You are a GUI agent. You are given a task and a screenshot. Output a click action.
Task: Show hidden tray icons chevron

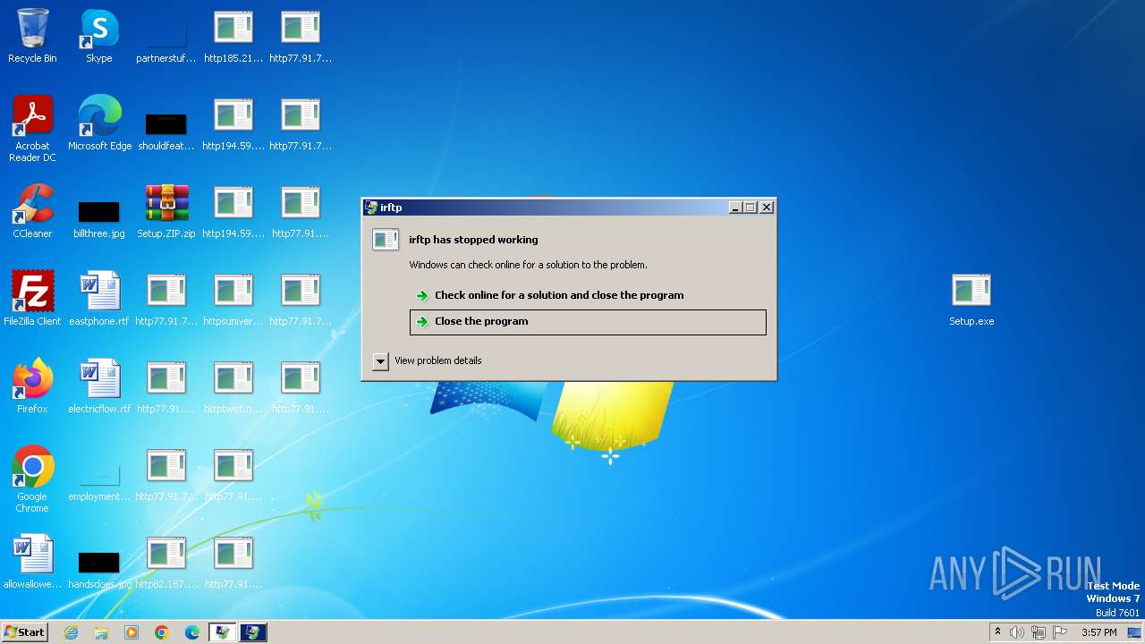tap(997, 632)
